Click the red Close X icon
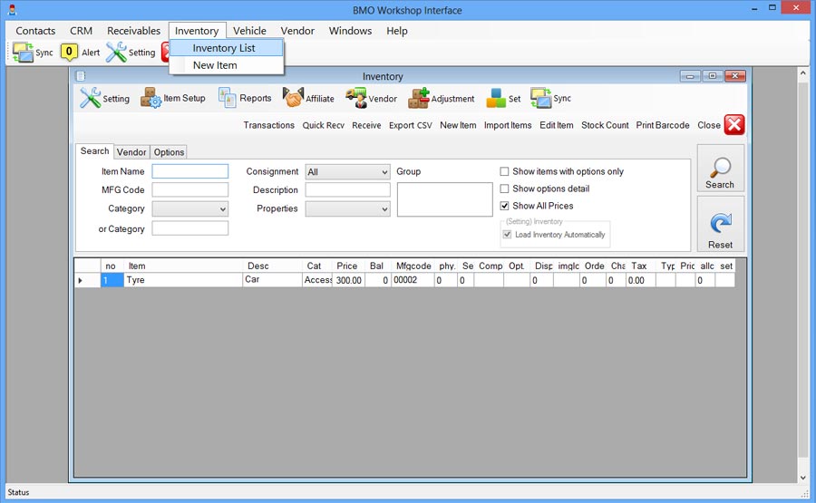Image resolution: width=816 pixels, height=503 pixels. pyautogui.click(x=734, y=125)
